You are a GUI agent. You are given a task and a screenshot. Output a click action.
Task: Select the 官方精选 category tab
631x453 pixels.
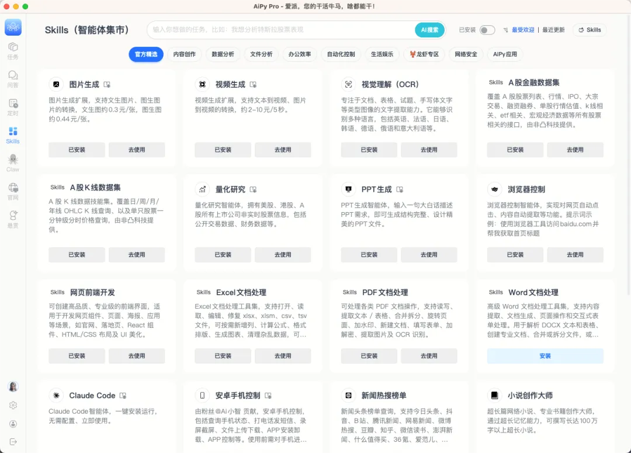[146, 54]
